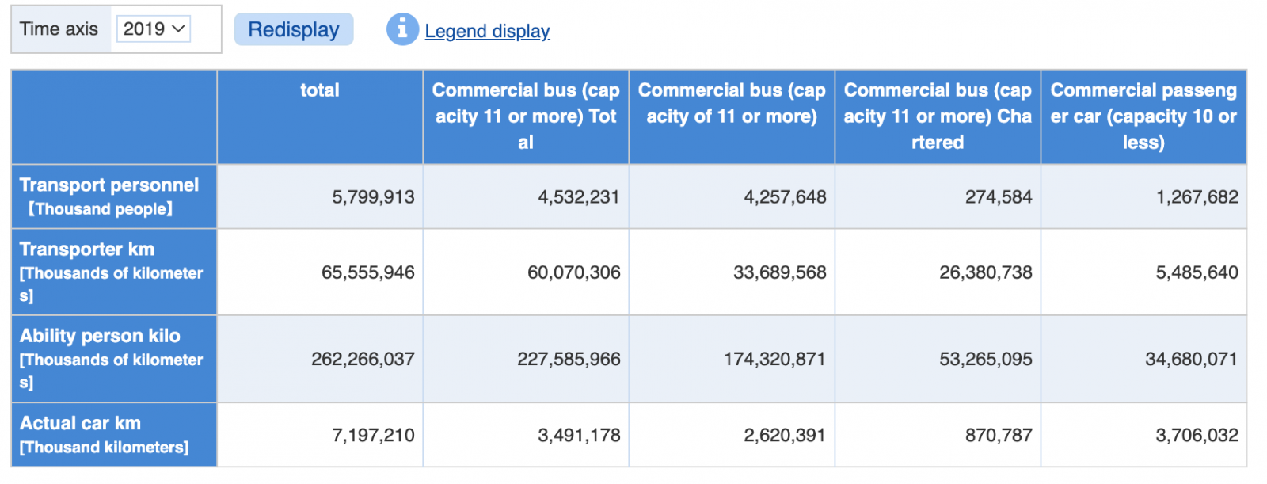Open the Legend display link
1267x484 pixels.
tap(487, 31)
